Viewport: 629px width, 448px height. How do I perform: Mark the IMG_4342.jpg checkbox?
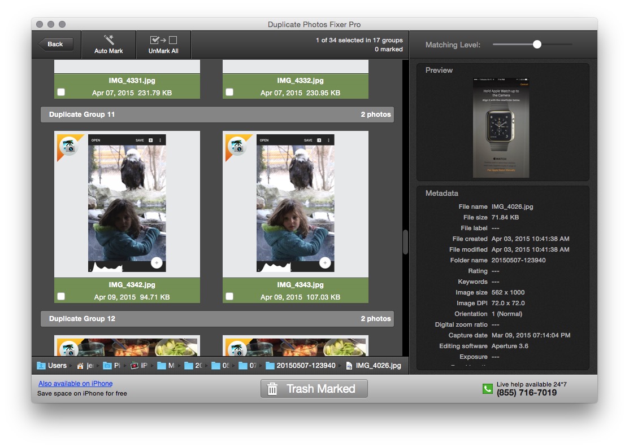point(61,296)
